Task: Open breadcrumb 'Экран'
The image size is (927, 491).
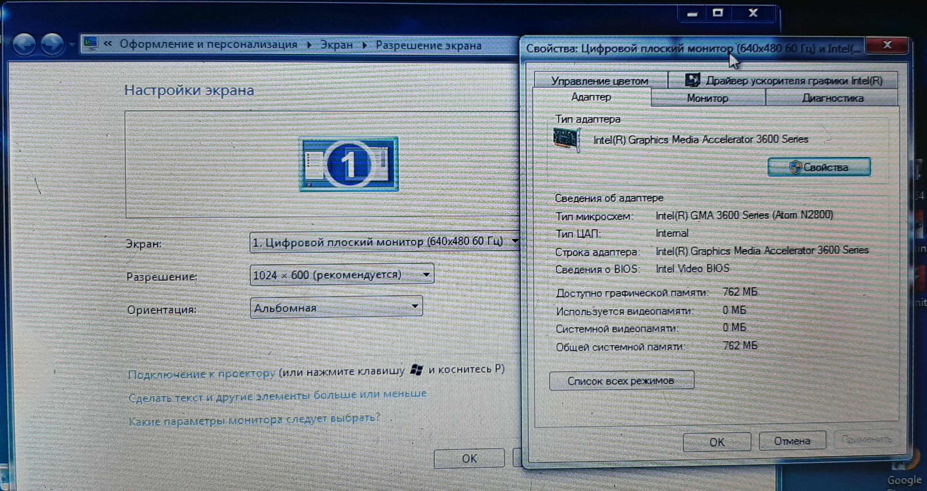Action: [336, 45]
